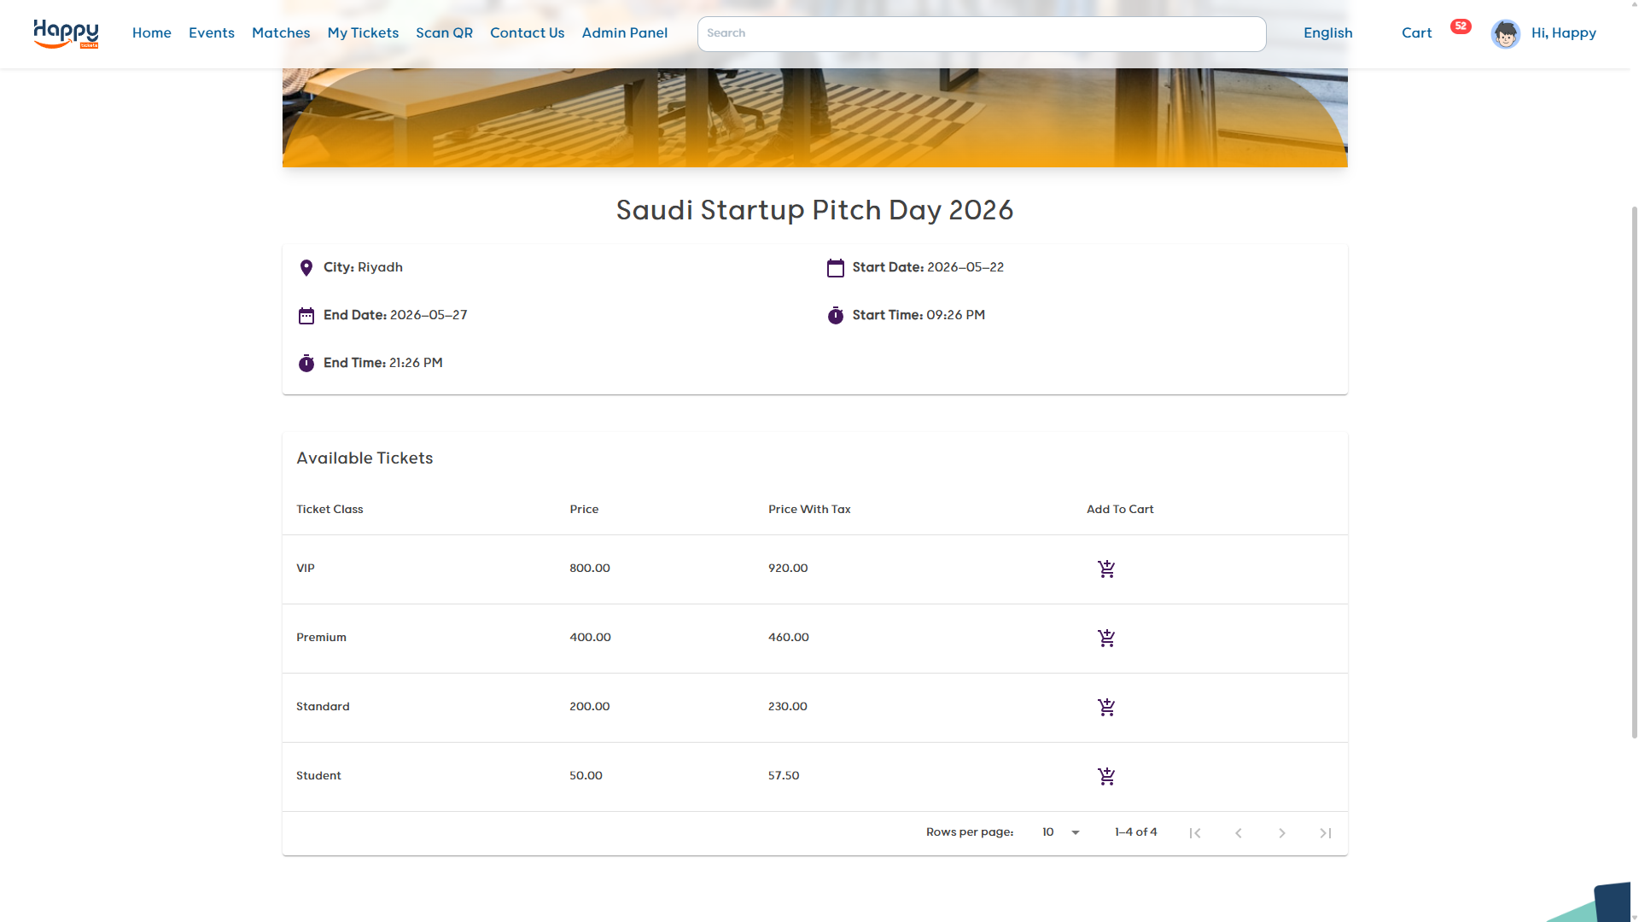Go to last page of tickets

[x=1325, y=833]
